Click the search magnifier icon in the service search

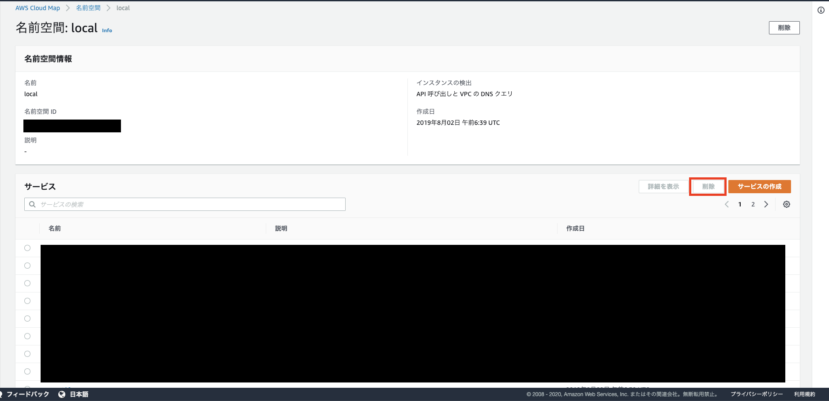32,204
